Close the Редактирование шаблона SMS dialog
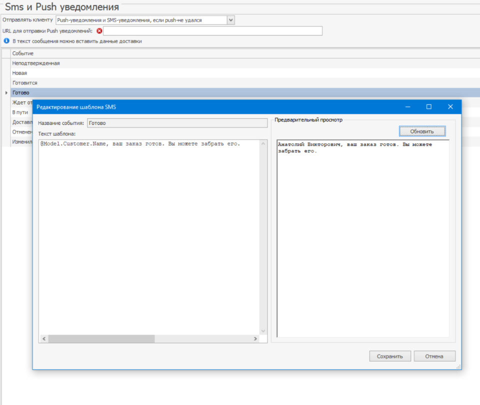Image resolution: width=480 pixels, height=405 pixels. (x=450, y=107)
